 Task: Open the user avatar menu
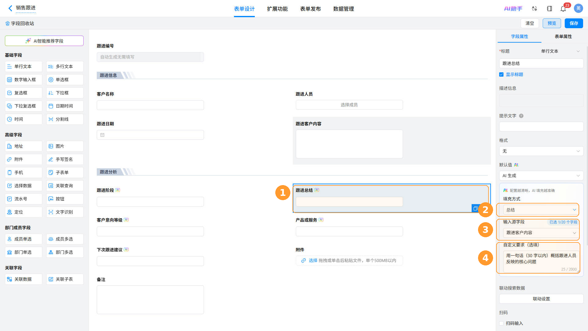click(x=578, y=9)
